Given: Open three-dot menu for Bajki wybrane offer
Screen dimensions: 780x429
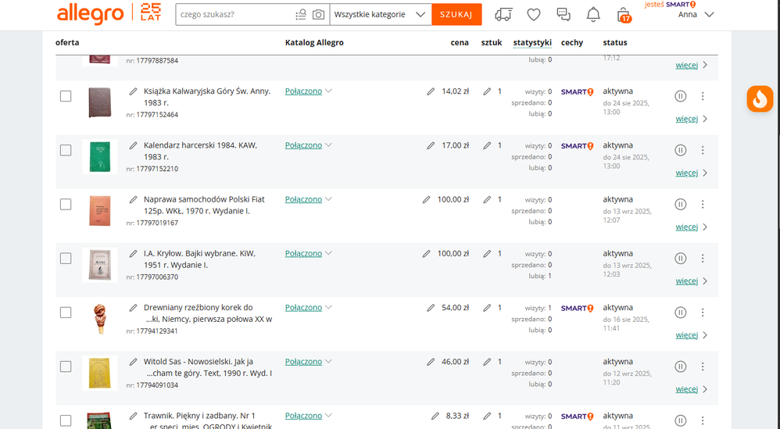Looking at the screenshot, I should (x=703, y=258).
